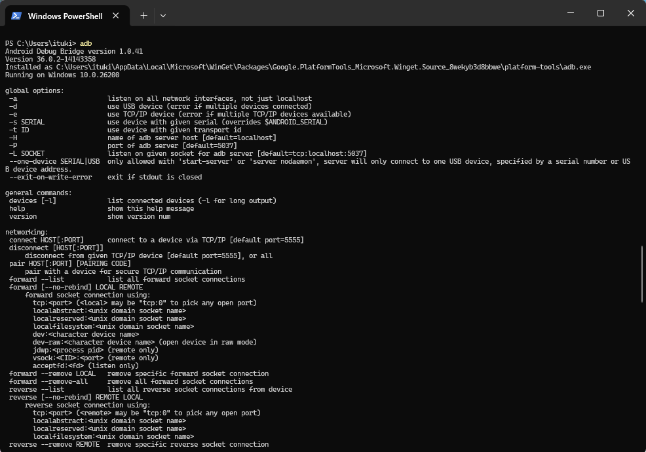
Task: Click 'vsock:<CID>:<port> (remote only)' line
Action: [96, 358]
